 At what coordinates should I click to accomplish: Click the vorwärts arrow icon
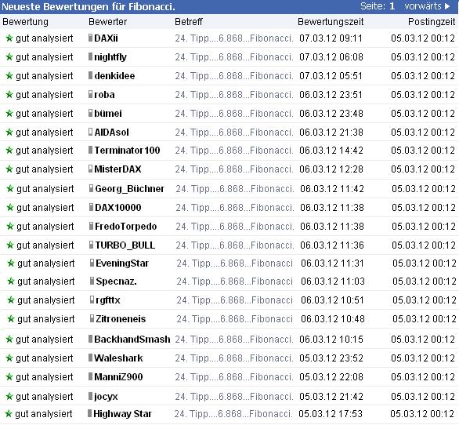coord(447,6)
